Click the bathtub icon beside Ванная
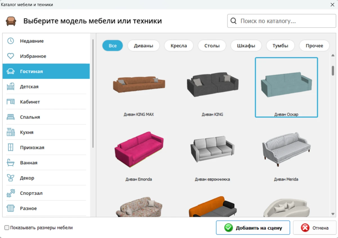 click(10, 162)
